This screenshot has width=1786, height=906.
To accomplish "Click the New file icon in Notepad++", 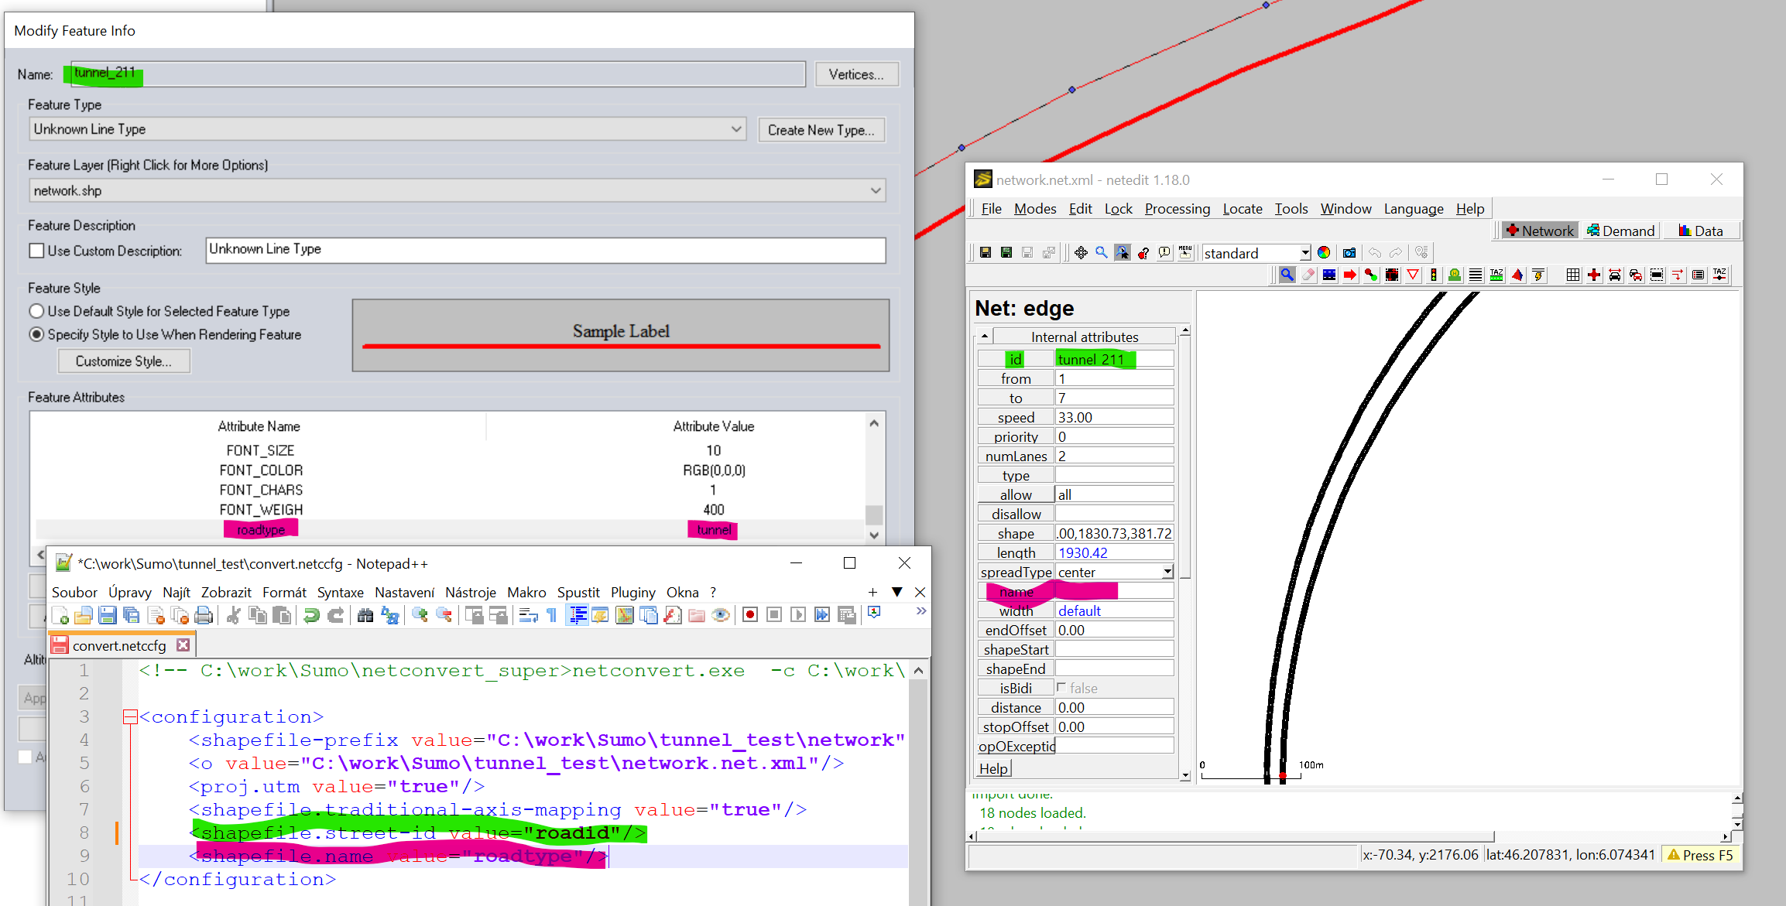I will [x=60, y=615].
